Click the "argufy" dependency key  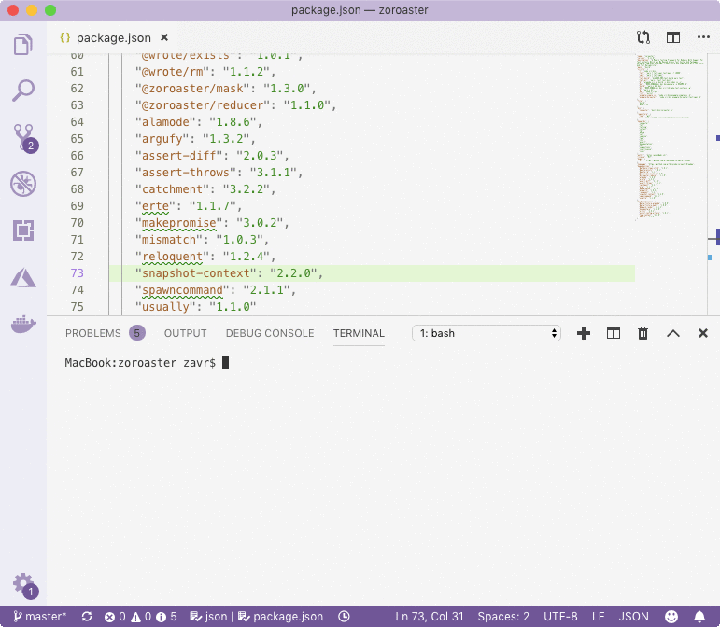click(162, 139)
